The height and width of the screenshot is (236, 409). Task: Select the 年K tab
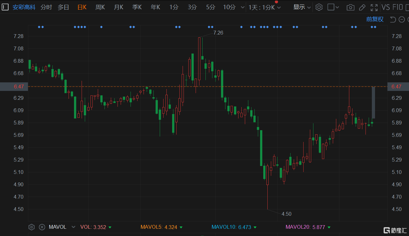[x=156, y=7]
